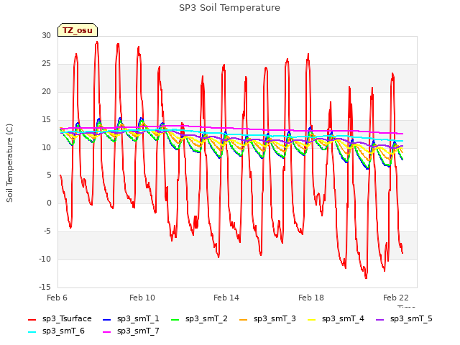Click the 25 y-axis tick label
Viewport: 460px width, 345px height.
pyautogui.click(x=46, y=64)
